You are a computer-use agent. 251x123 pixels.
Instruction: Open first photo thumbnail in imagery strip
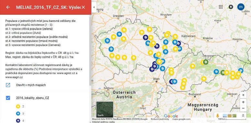click(225, 116)
